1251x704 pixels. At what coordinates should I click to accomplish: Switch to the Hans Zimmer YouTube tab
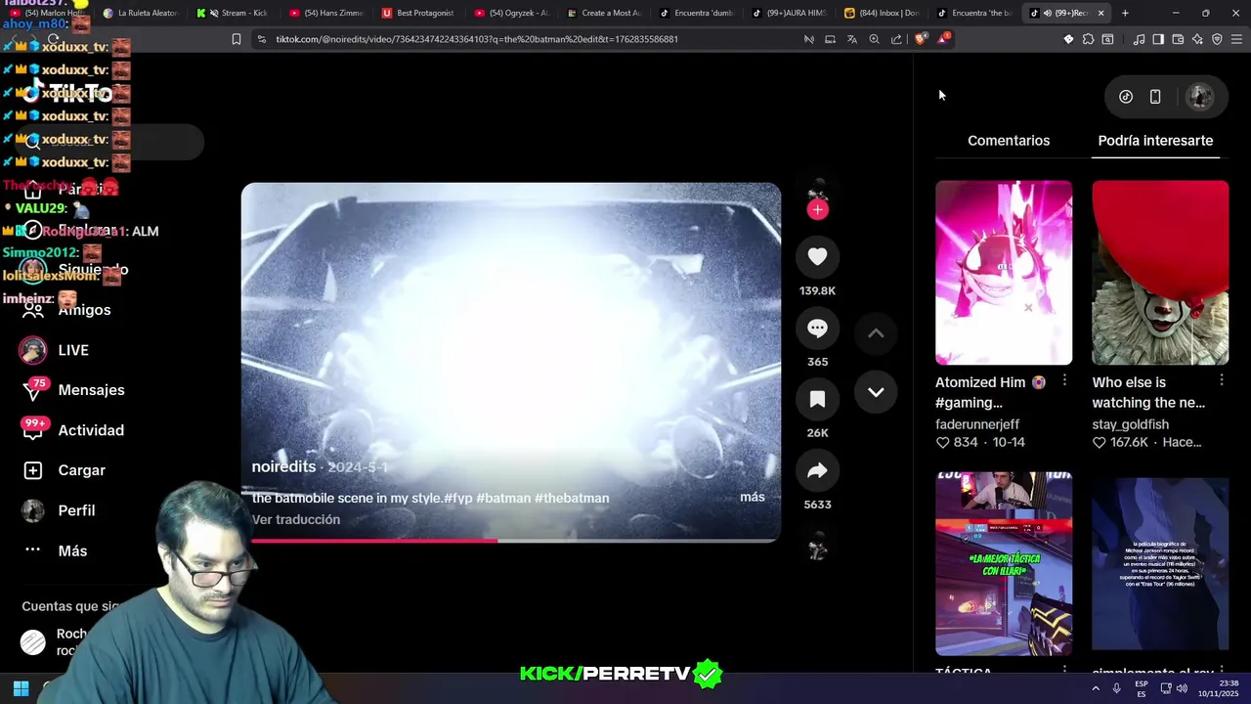327,13
